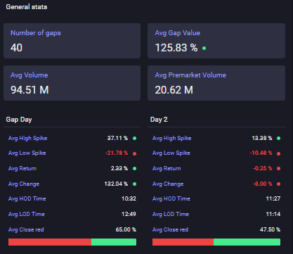Click green dot next to Gap Day 37.11 %

[x=135, y=139]
